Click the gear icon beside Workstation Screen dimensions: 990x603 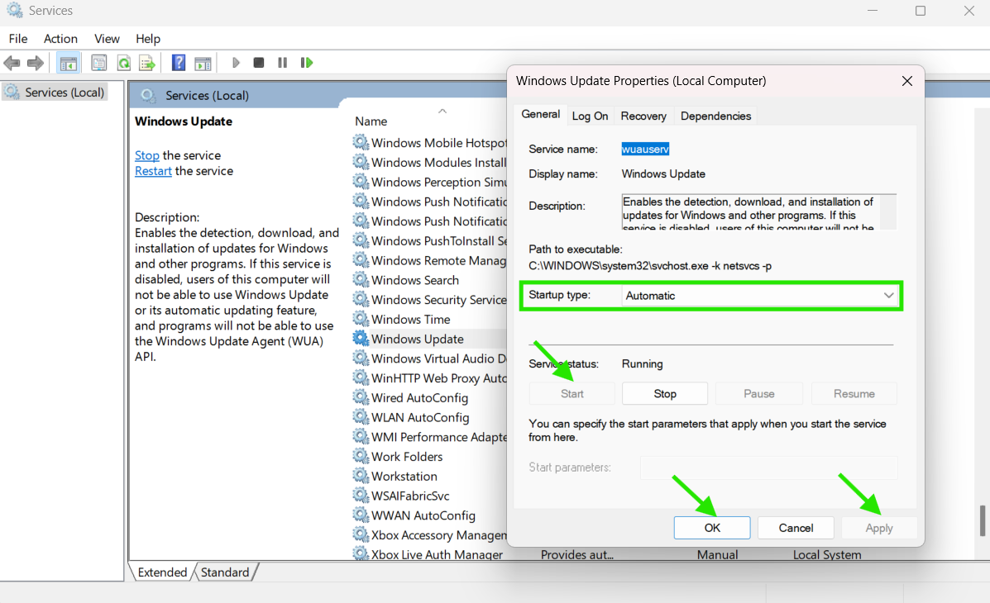click(x=361, y=475)
